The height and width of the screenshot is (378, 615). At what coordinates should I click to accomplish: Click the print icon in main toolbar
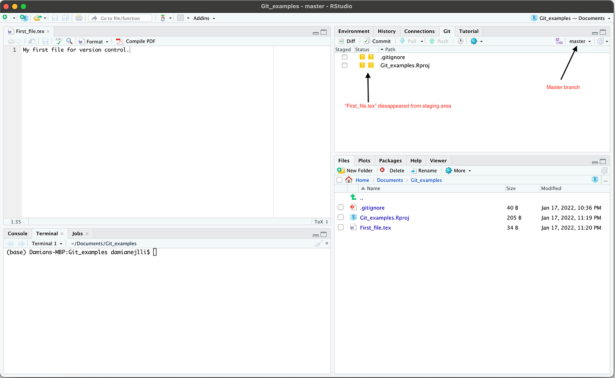tap(79, 18)
